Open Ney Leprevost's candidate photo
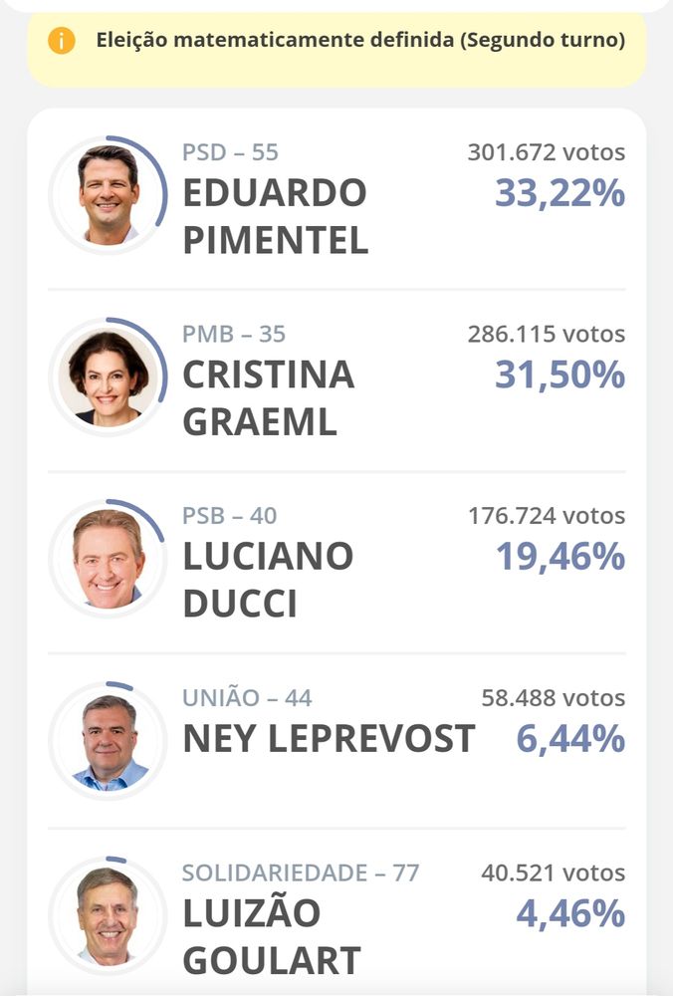Screen dimensions: 673x996 pyautogui.click(x=108, y=741)
